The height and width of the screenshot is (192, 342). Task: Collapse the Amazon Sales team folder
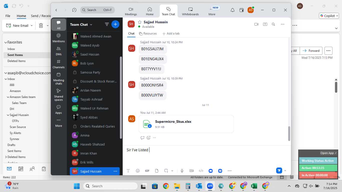(x=8, y=97)
